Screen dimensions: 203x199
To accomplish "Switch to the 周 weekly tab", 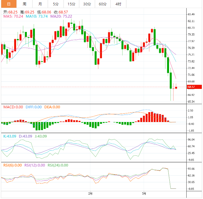I will 24,4.
